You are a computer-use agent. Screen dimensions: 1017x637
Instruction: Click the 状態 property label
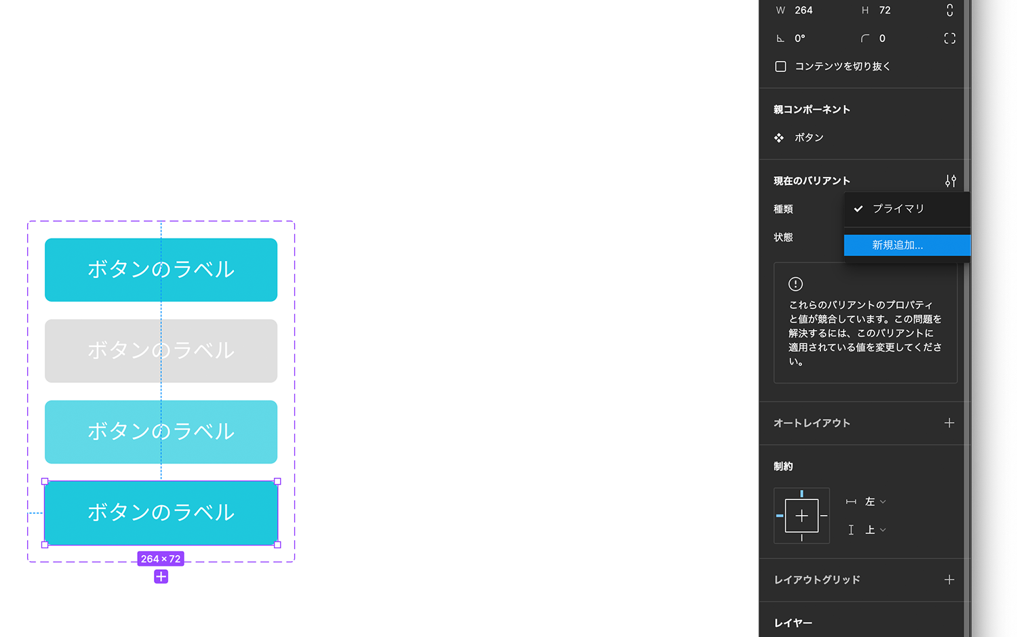[783, 237]
